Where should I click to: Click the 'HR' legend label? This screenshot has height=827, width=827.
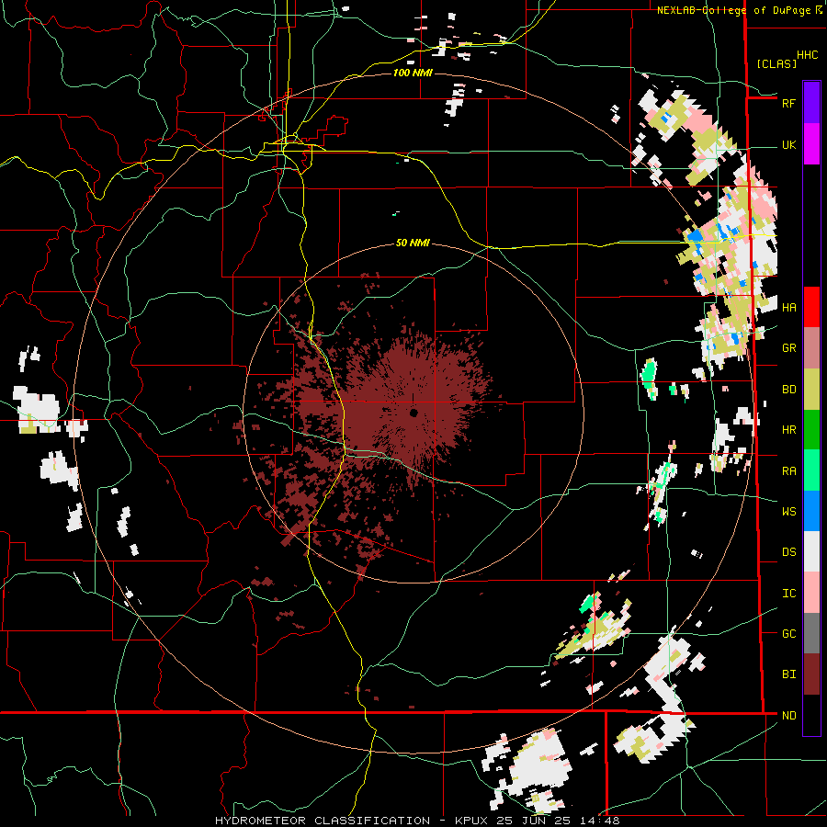point(788,430)
